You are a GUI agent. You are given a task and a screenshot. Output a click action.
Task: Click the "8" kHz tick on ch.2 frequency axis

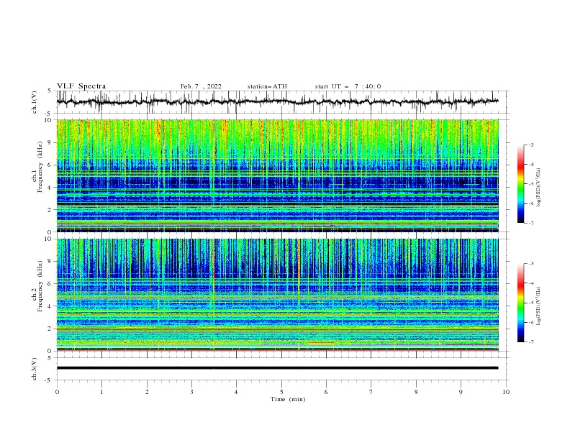click(50, 262)
